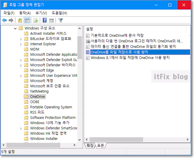
Task: Click the policy icon beside 기본적으로 OneDrive에 문서 저장
Action: click(88, 36)
